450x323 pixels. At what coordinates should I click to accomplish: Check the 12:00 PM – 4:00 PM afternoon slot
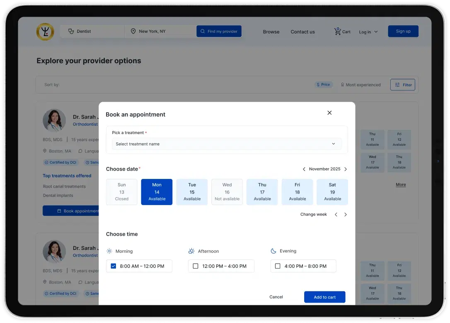tap(196, 266)
